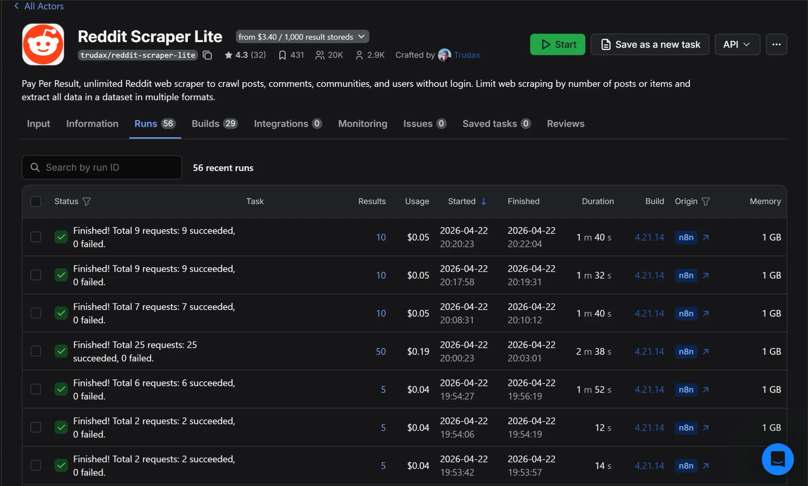Open the Builds 29 tab
This screenshot has height=486, width=808.
click(215, 124)
